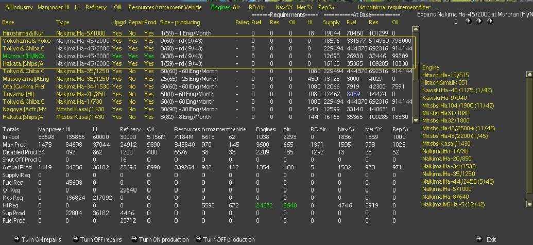Image resolution: width=533 pixels, height=245 pixels.
Task: Turn OFF production for listed factories
Action: pos(226,239)
